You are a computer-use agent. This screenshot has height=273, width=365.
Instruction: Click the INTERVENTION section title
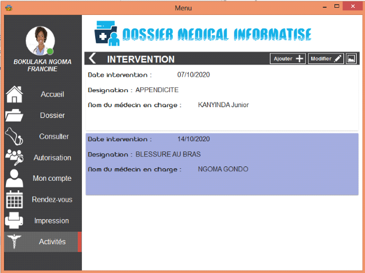pyautogui.click(x=141, y=59)
